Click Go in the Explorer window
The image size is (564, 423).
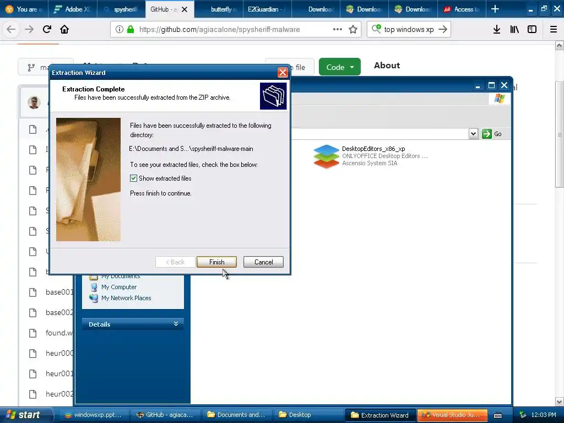(x=492, y=134)
